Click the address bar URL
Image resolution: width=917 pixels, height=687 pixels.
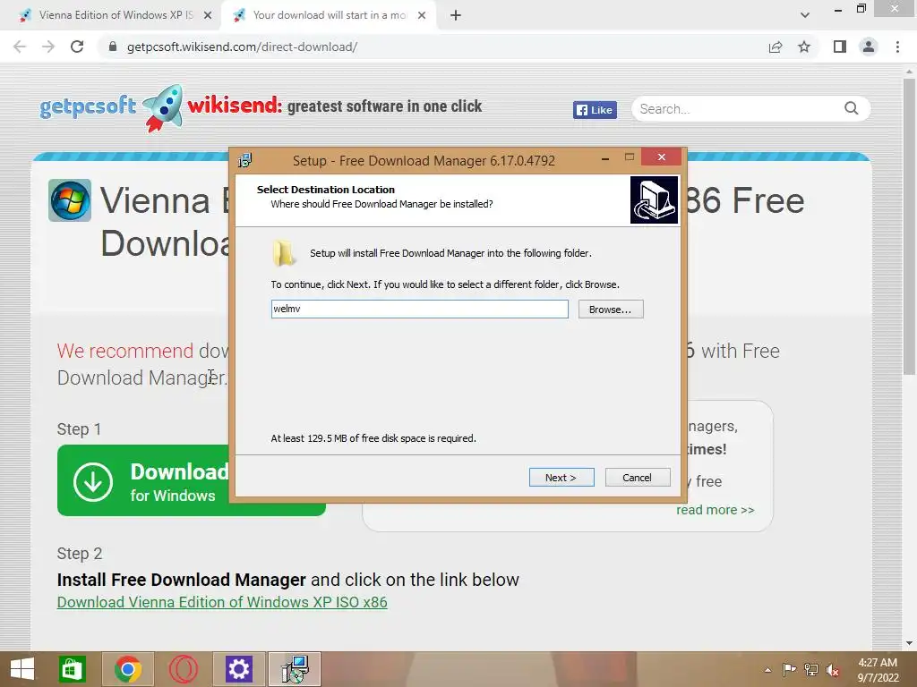coord(242,47)
